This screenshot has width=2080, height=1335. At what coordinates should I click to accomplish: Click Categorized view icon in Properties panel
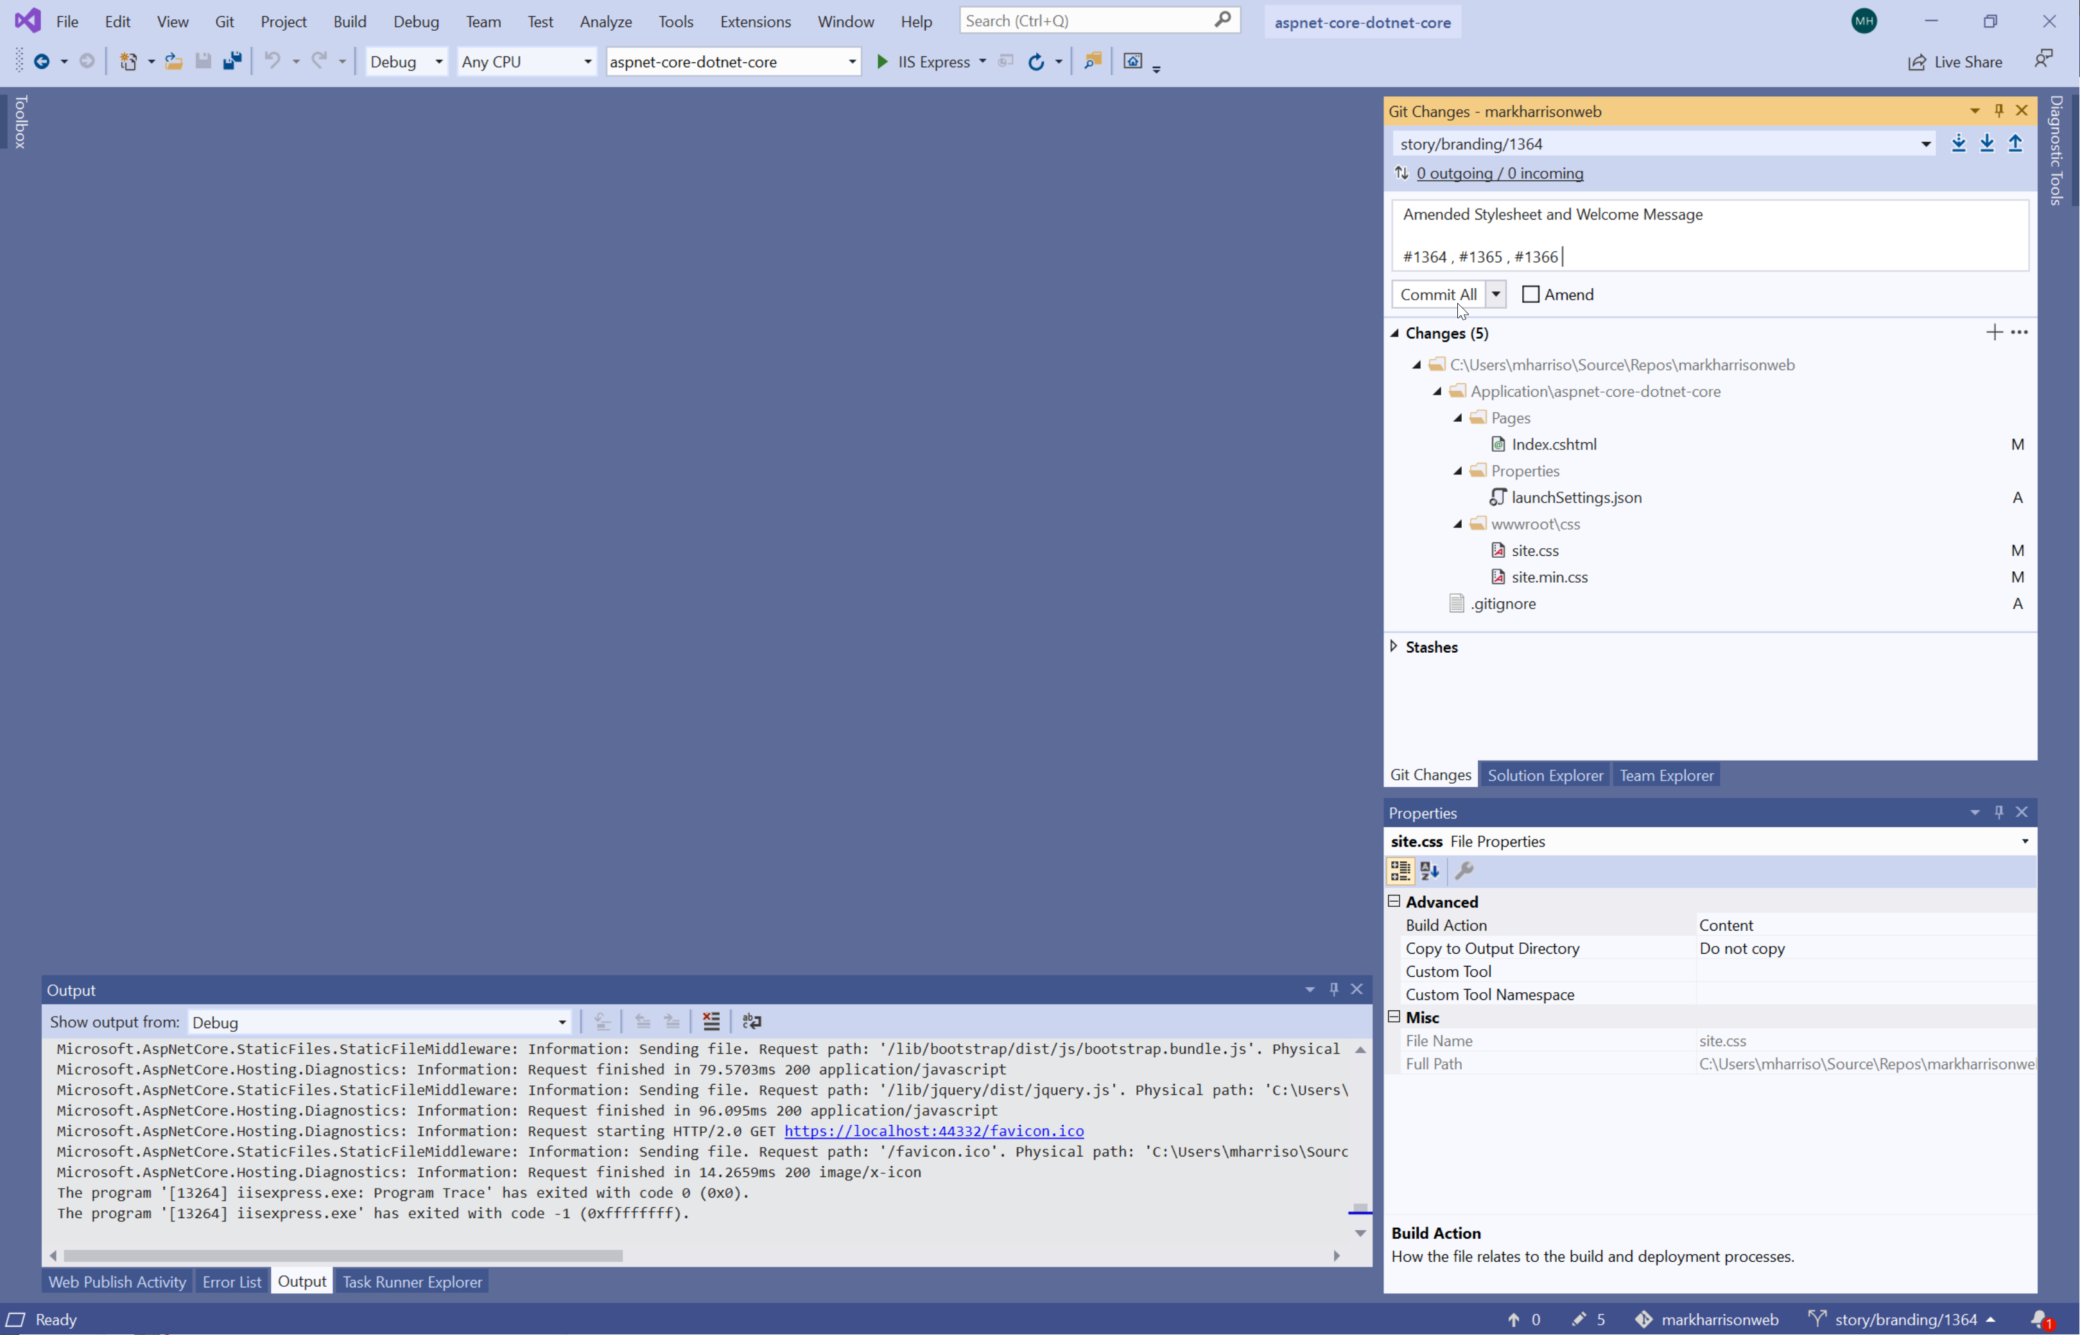(x=1400, y=871)
